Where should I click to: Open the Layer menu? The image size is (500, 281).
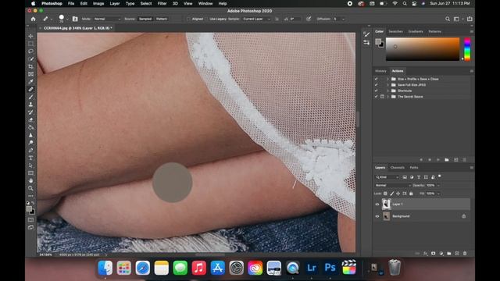[115, 3]
